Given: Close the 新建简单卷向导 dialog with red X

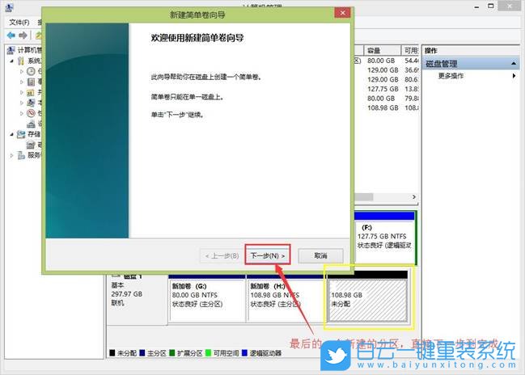Looking at the screenshot, I should coord(342,13).
